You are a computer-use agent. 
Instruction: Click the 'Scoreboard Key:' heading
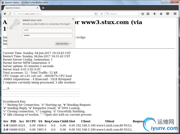click(x=14, y=102)
